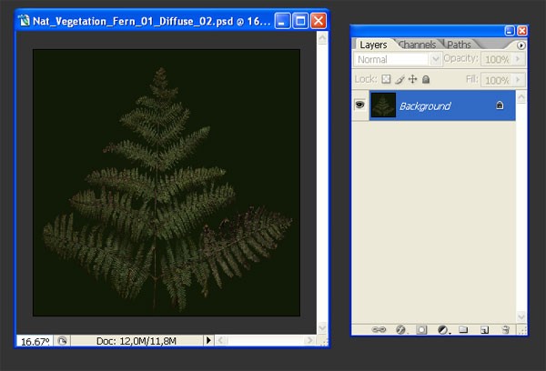Close the Fern document window
This screenshot has width=546, height=371.
tap(318, 21)
